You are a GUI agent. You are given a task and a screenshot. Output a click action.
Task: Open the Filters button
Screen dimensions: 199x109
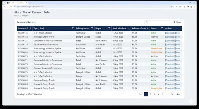click(177, 22)
